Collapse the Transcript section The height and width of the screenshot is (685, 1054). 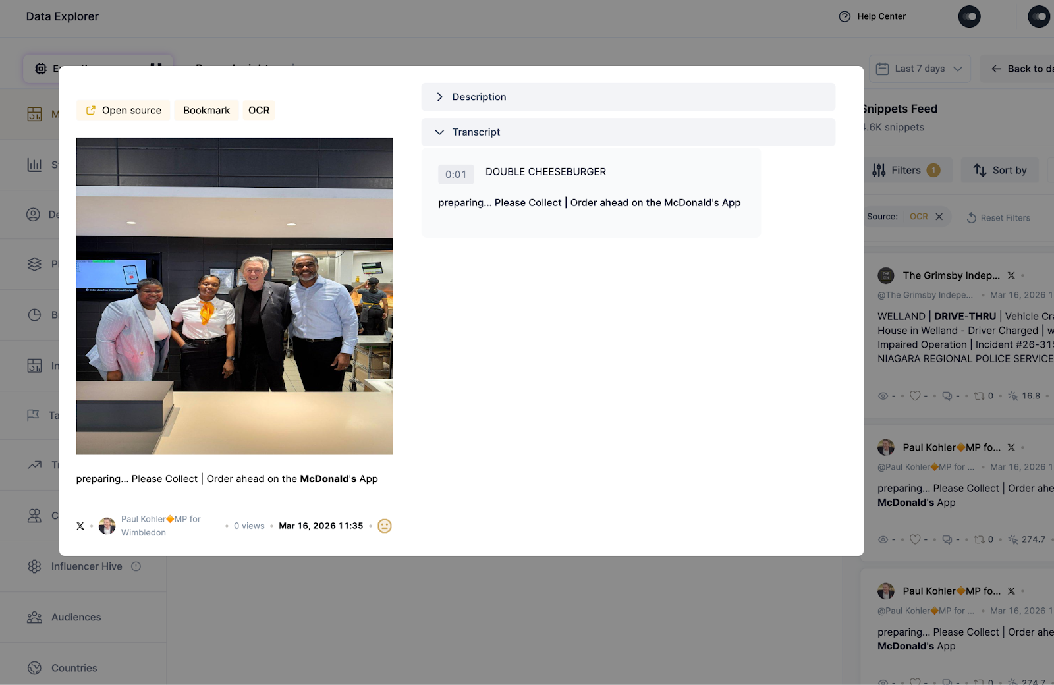pos(628,132)
